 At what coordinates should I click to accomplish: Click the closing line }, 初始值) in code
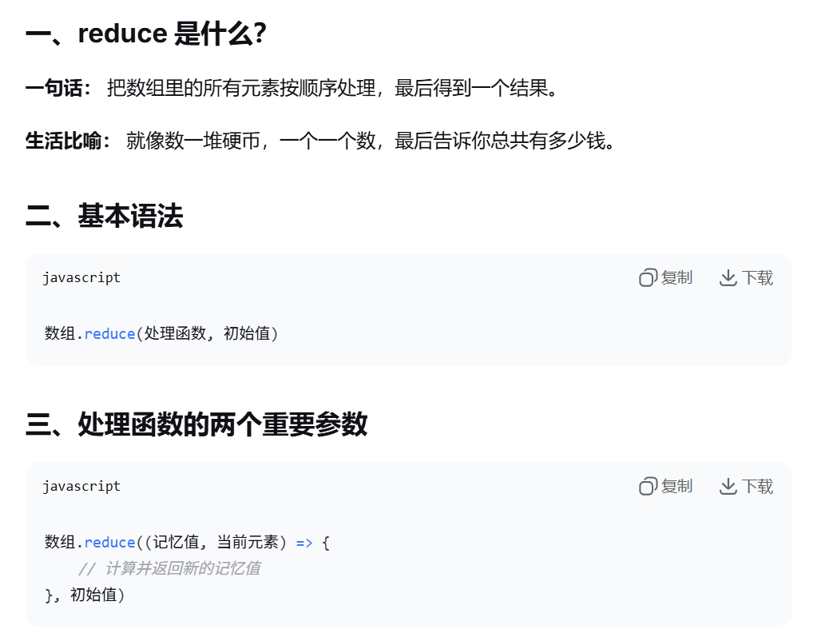(85, 595)
